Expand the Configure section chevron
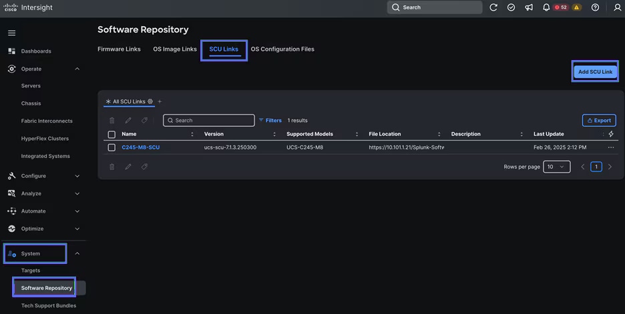The width and height of the screenshot is (625, 314). coord(77,176)
